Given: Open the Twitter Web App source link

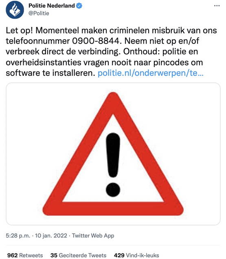Looking at the screenshot, I should [93, 235].
